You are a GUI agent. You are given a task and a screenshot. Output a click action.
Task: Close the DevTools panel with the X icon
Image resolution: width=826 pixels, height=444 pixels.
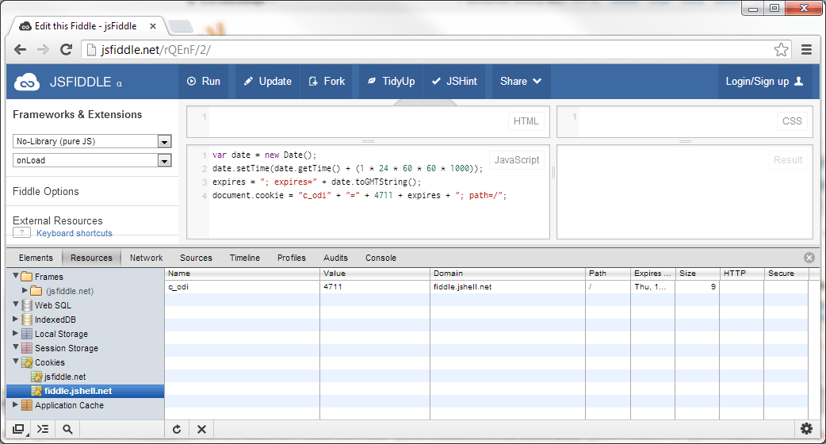coord(809,258)
